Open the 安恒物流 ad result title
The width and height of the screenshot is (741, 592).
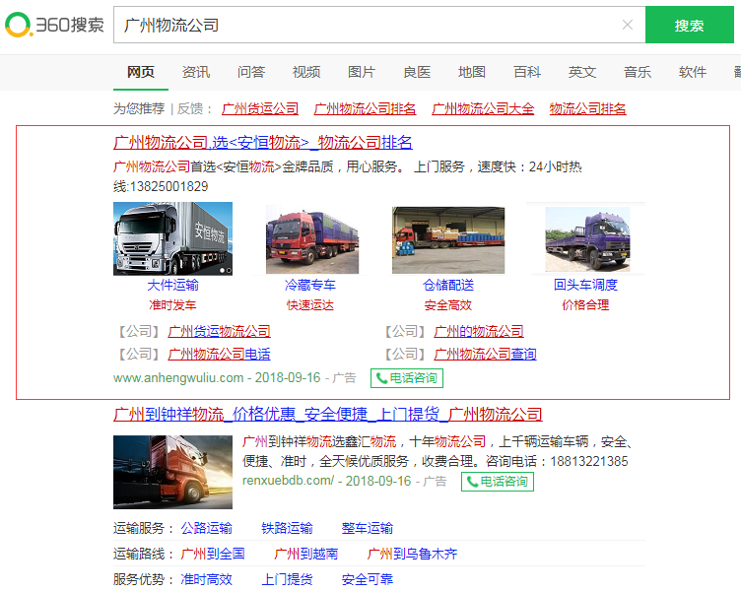(x=263, y=143)
